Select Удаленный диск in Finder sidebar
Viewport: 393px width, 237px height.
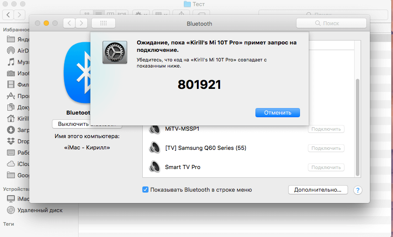pos(34,210)
